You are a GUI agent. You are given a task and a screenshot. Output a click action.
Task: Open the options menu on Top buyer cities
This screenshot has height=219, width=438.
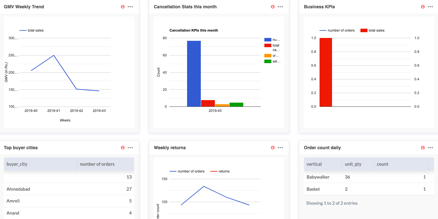(x=130, y=147)
